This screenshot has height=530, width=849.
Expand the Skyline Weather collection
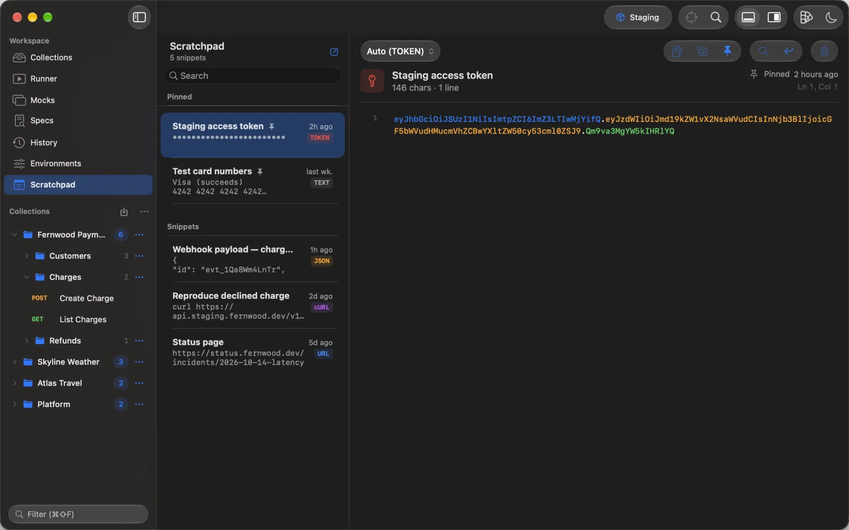(14, 362)
